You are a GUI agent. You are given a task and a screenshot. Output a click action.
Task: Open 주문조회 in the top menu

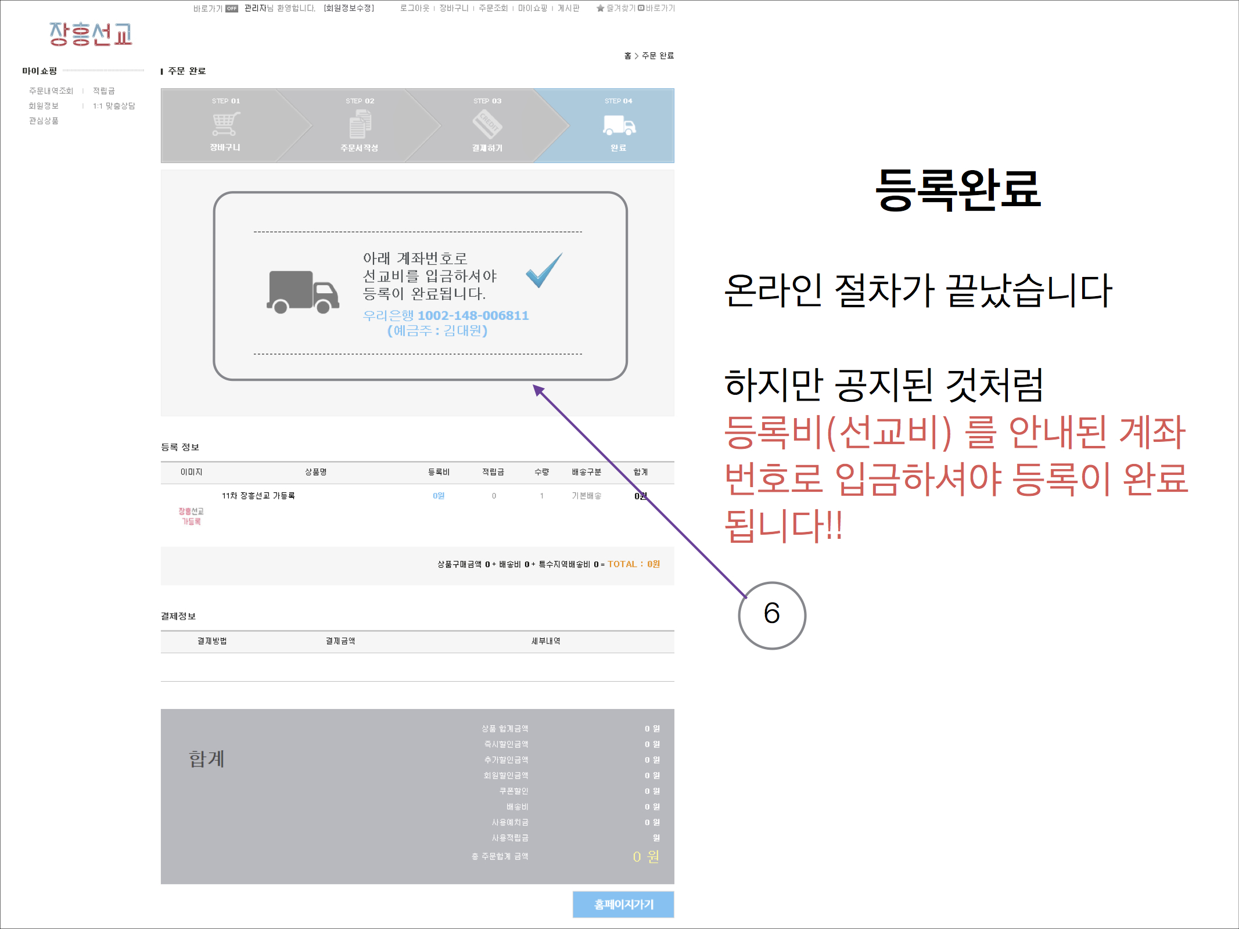(x=493, y=8)
